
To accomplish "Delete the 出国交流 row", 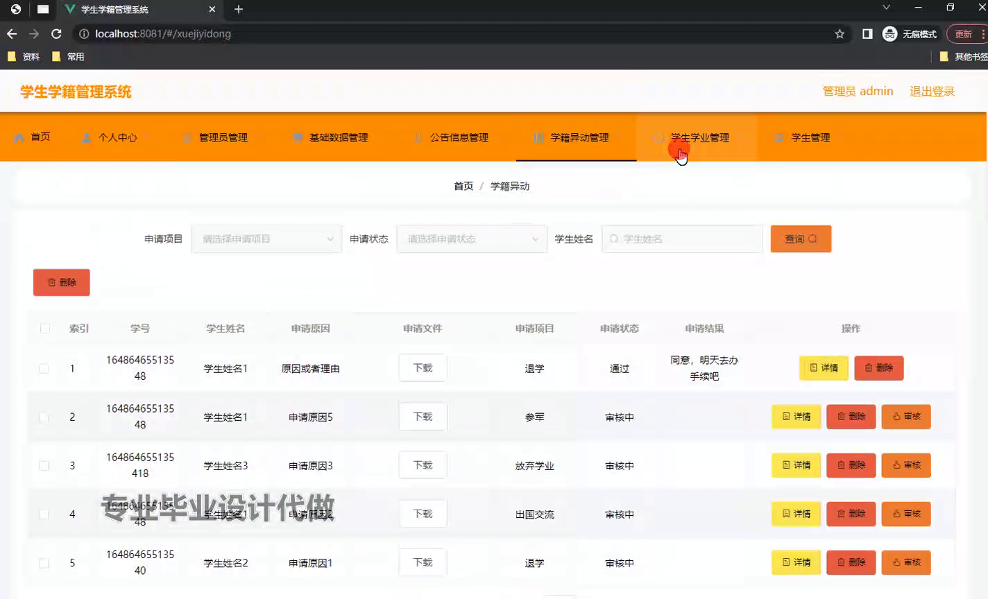I will 851,514.
